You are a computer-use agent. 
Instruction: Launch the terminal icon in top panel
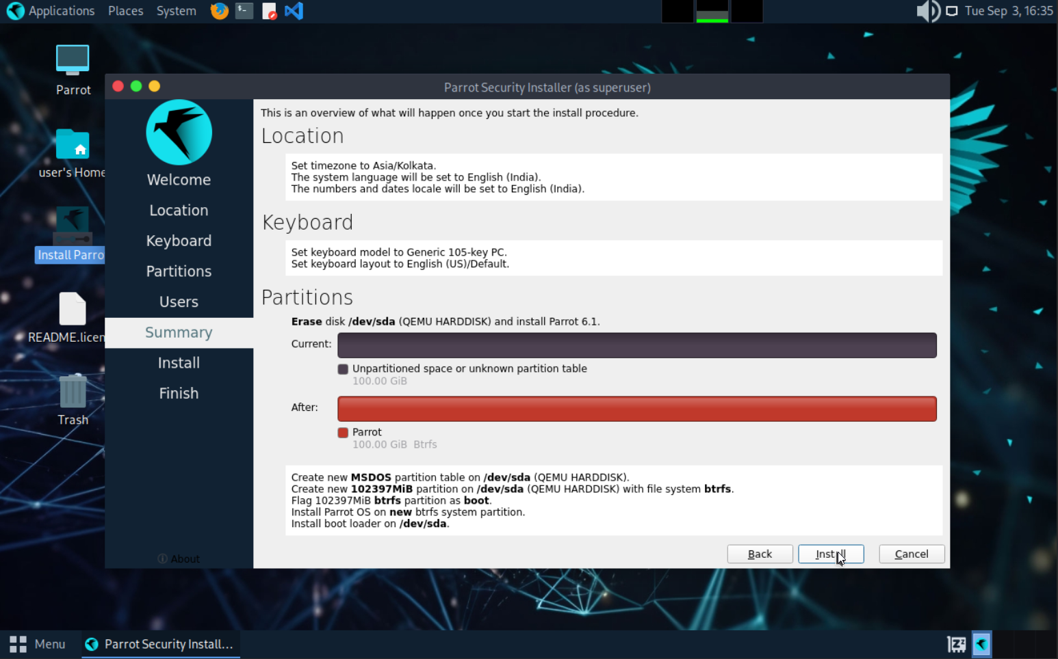click(x=244, y=11)
